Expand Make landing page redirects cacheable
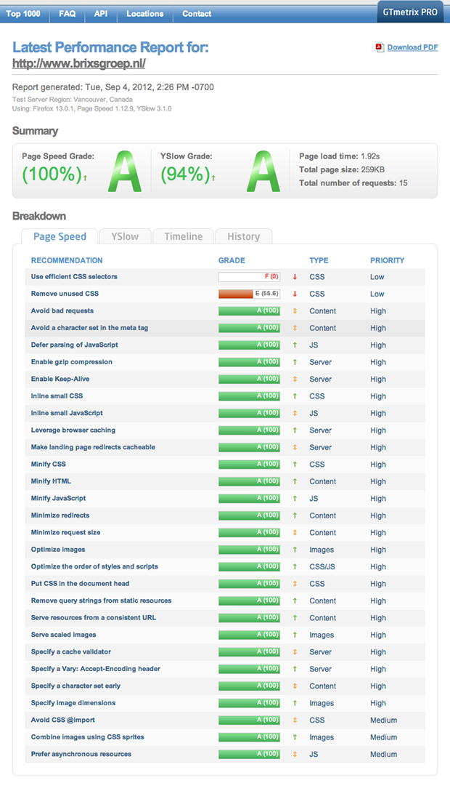This screenshot has width=450, height=791. [93, 447]
